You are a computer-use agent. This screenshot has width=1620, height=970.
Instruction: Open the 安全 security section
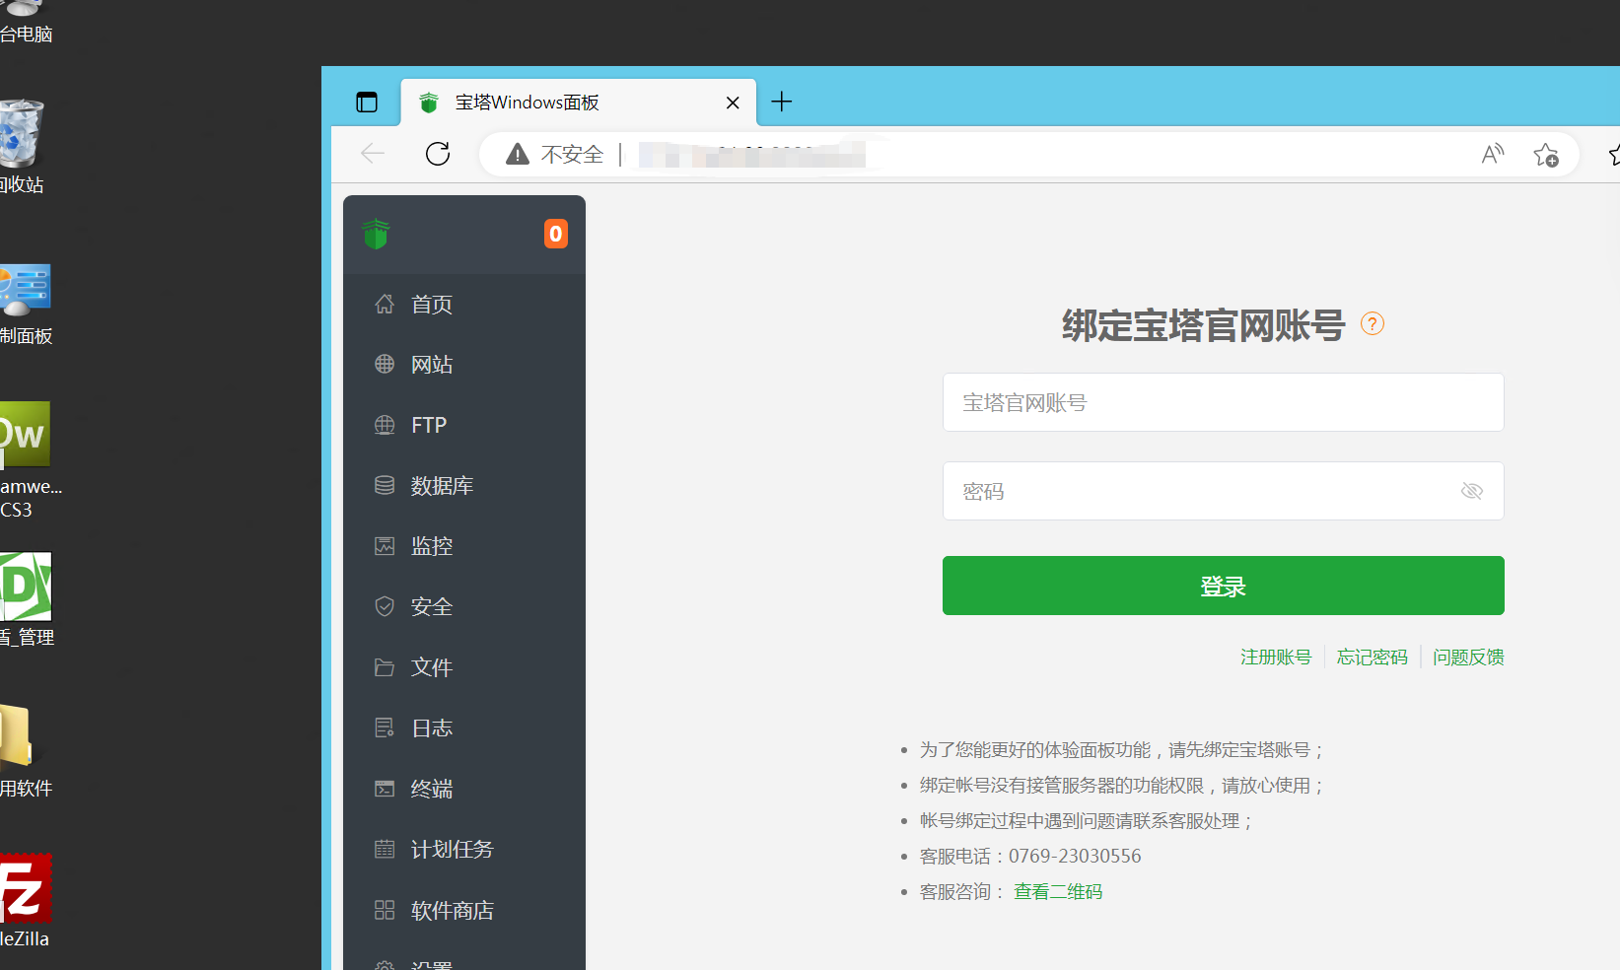[431, 606]
